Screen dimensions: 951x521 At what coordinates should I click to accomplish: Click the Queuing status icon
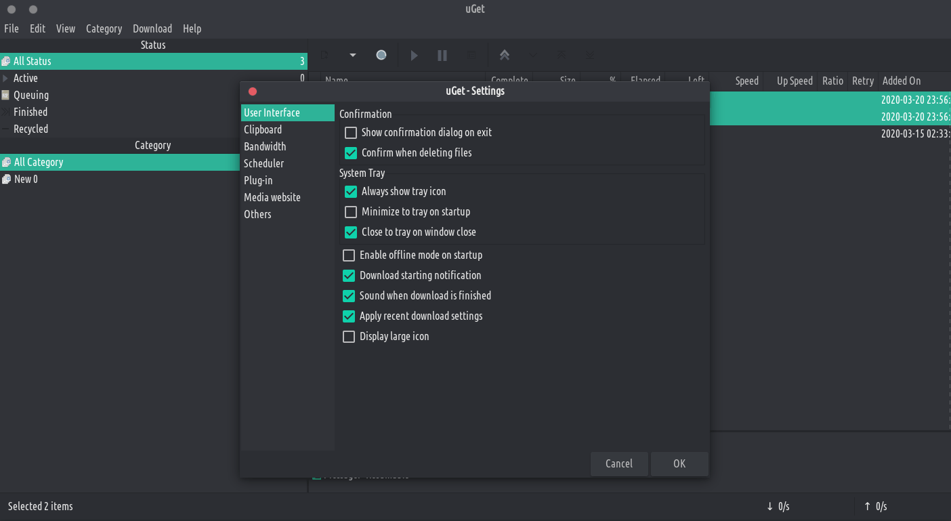[x=6, y=95]
